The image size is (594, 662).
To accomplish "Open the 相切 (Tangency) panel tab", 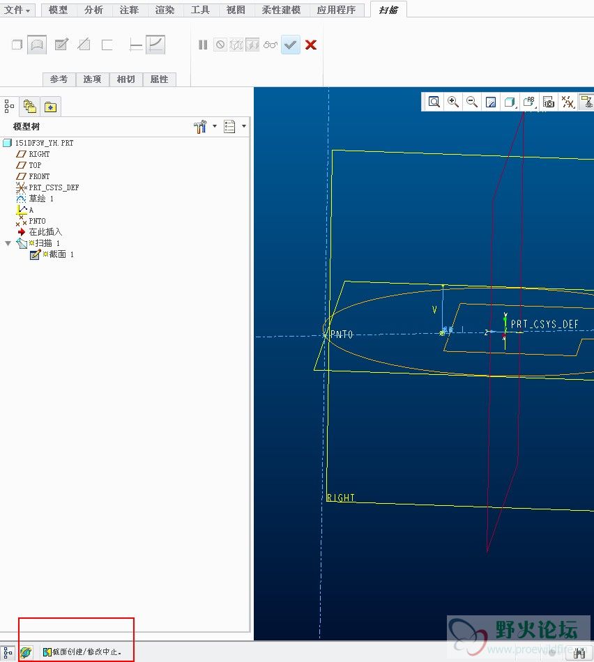I will pyautogui.click(x=126, y=79).
